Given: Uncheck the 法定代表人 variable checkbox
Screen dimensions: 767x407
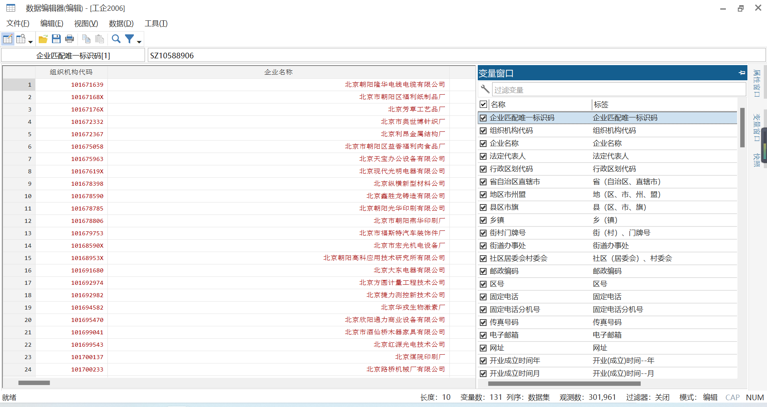Looking at the screenshot, I should [x=483, y=156].
